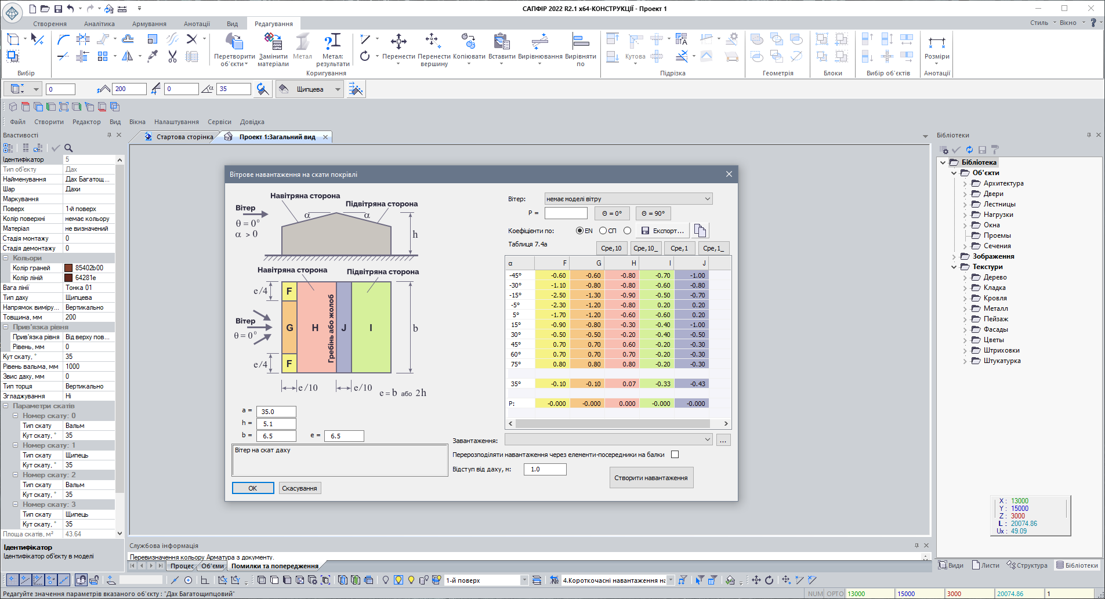Image resolution: width=1105 pixels, height=599 pixels.
Task: Click the Метал: результати icon
Action: click(332, 42)
